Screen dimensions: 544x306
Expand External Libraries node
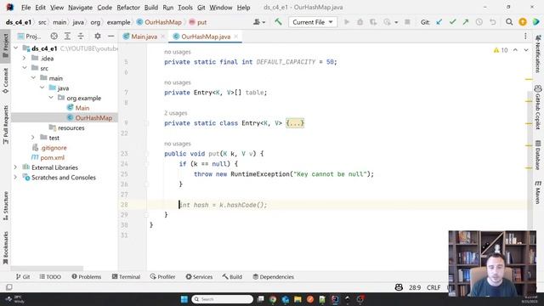tap(15, 167)
